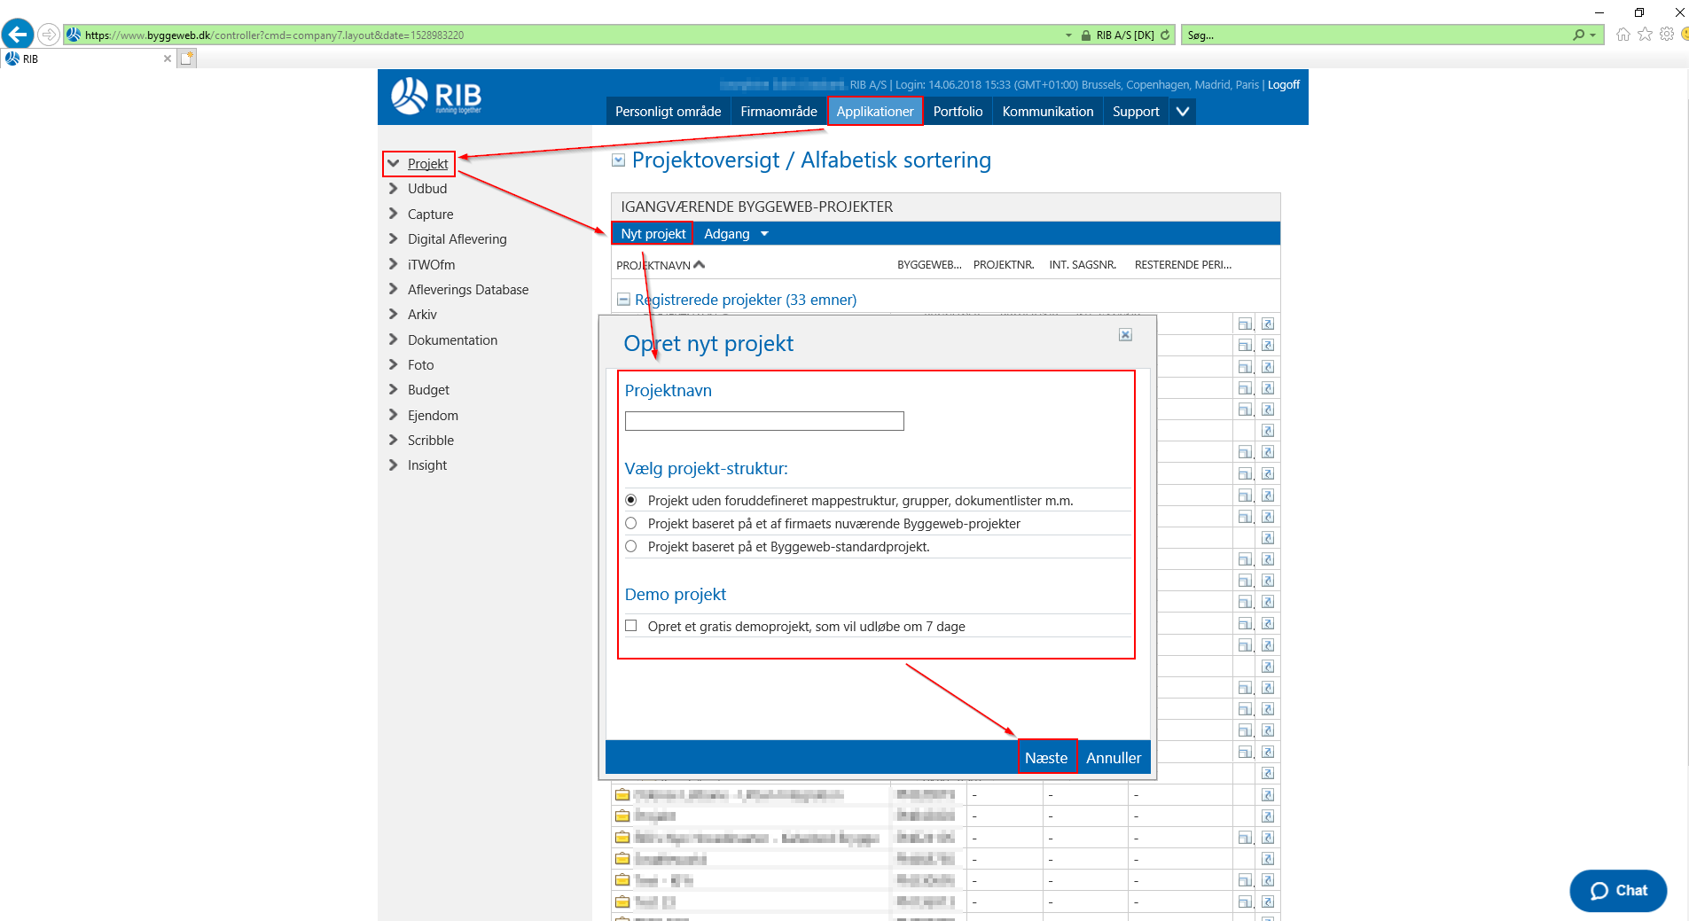Open the Adgang dropdown

pyautogui.click(x=735, y=233)
